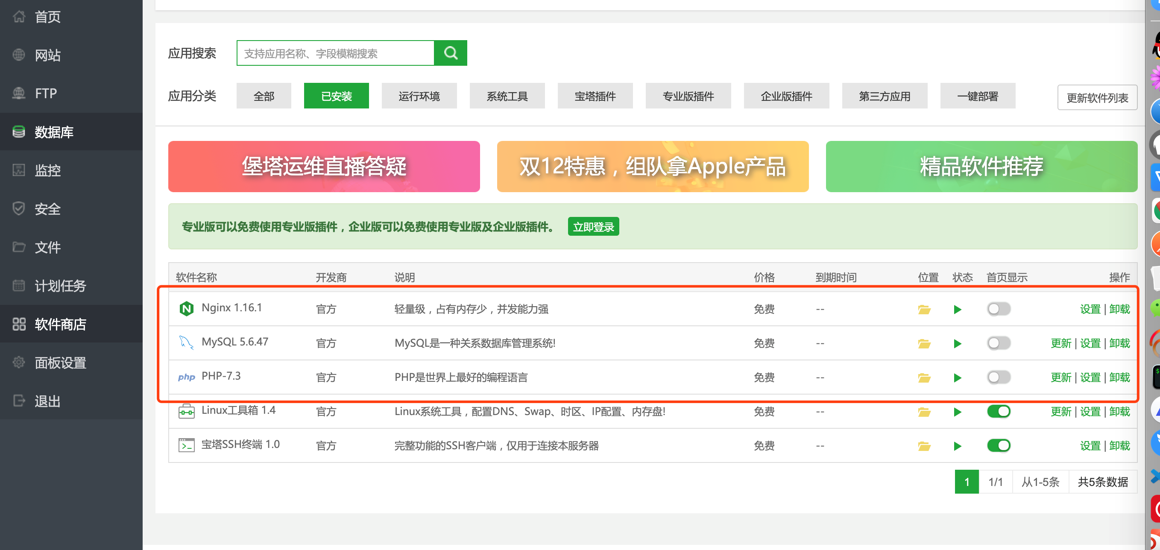
Task: Open MySQL 5.6.47 folder location icon
Action: click(924, 343)
